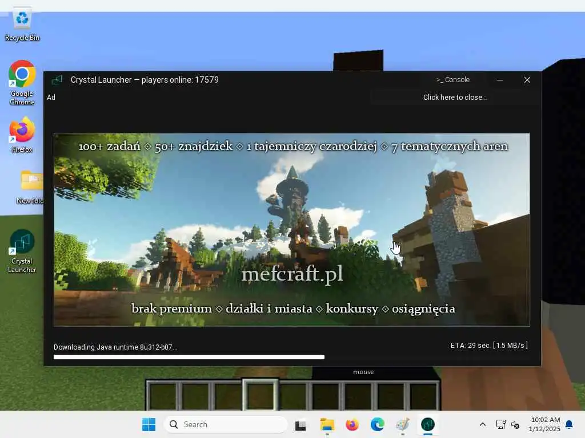Screen dimensions: 585x438
Task: Close the Crystal Launcher window
Action: pyautogui.click(x=527, y=80)
